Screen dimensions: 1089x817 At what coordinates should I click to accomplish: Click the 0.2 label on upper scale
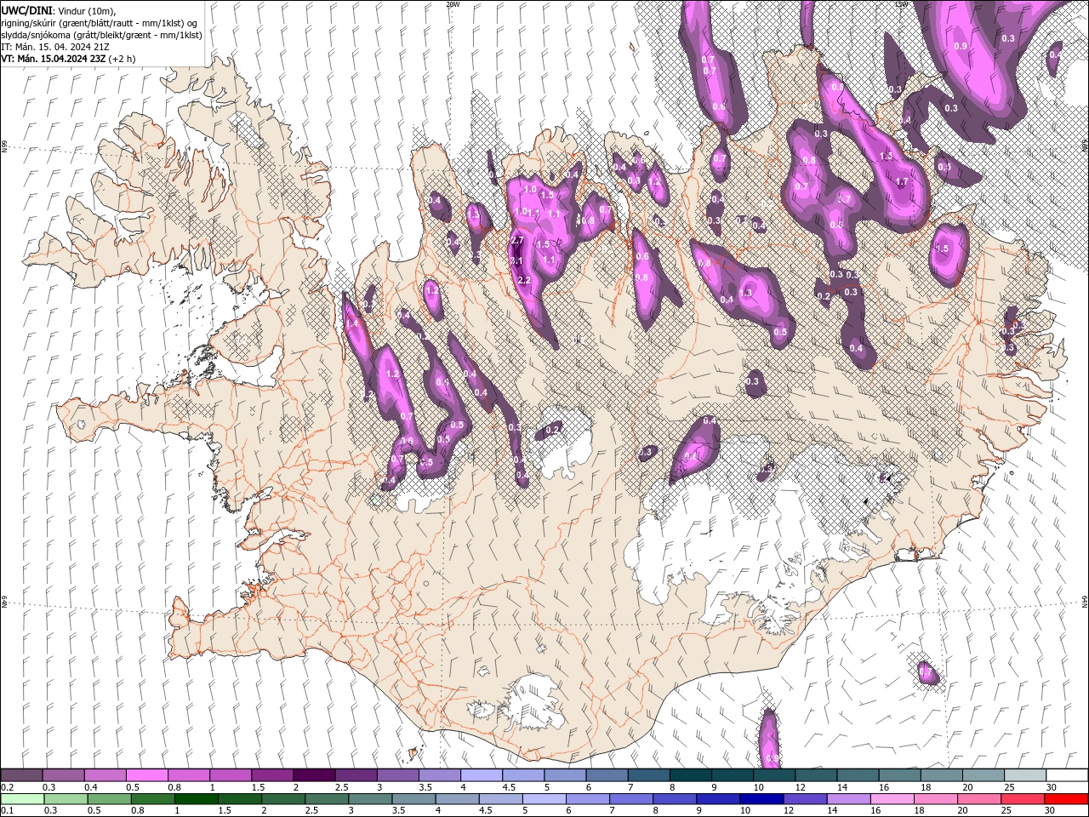click(x=8, y=787)
